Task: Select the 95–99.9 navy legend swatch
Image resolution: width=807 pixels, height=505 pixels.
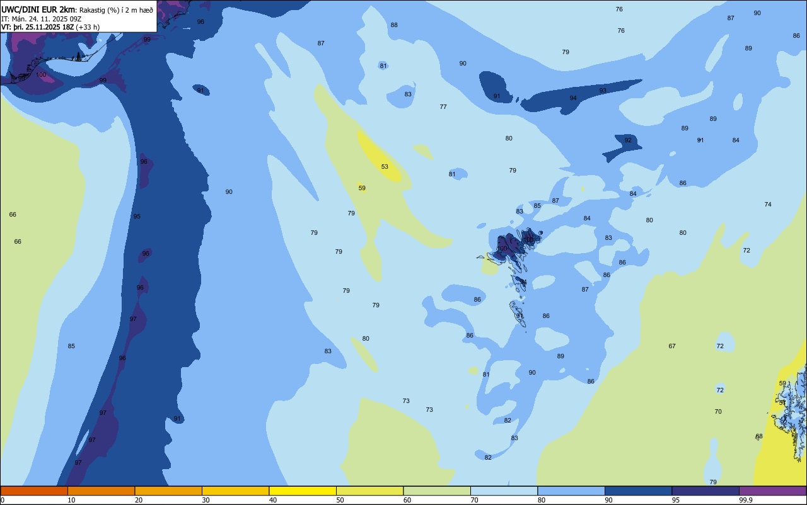Action: [705, 491]
